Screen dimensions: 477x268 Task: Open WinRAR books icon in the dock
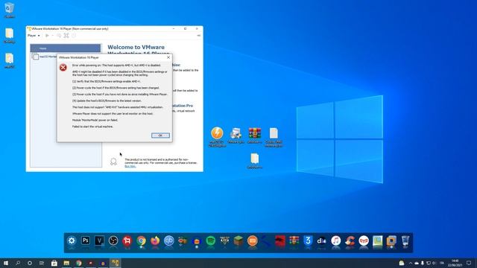(x=294, y=240)
